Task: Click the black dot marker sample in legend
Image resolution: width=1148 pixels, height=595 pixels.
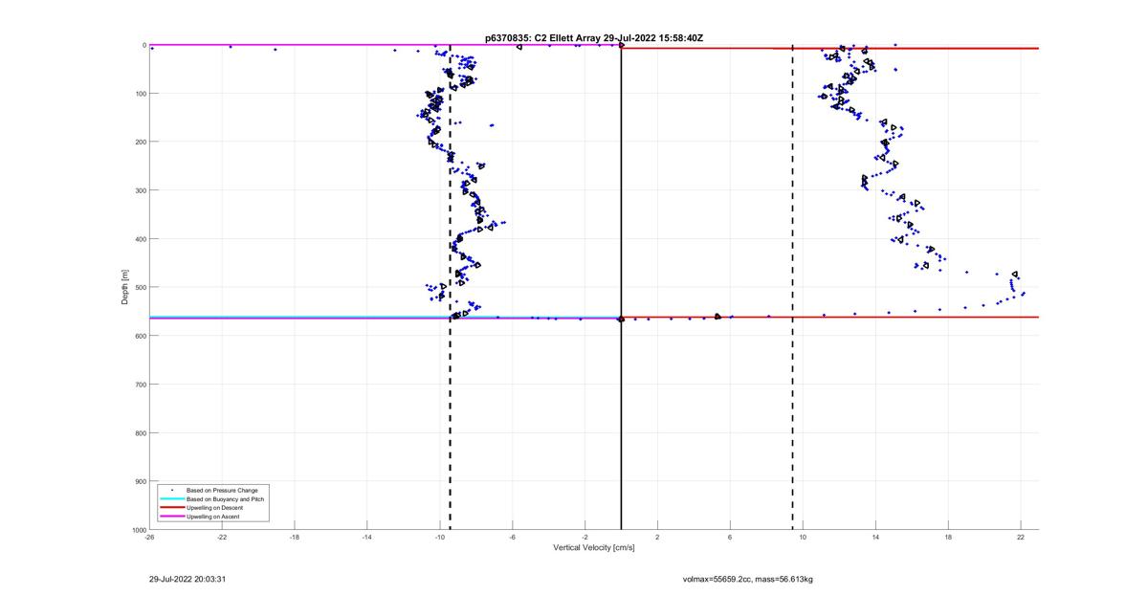Action: pos(171,490)
